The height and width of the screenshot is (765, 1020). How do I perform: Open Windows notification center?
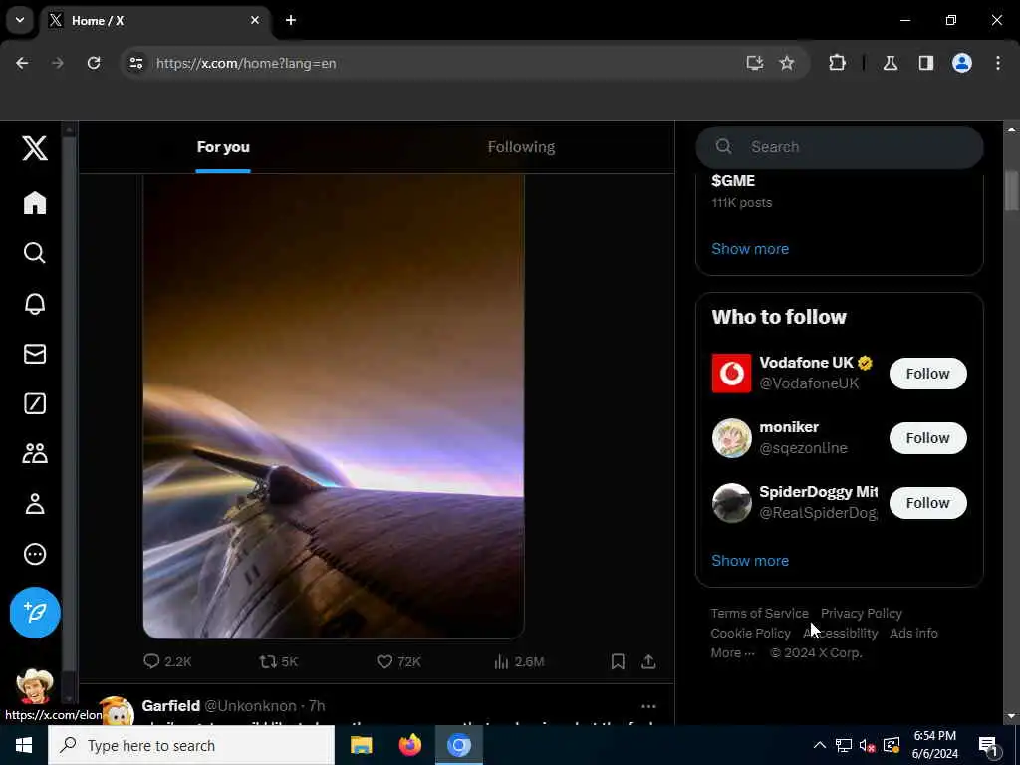coord(989,745)
